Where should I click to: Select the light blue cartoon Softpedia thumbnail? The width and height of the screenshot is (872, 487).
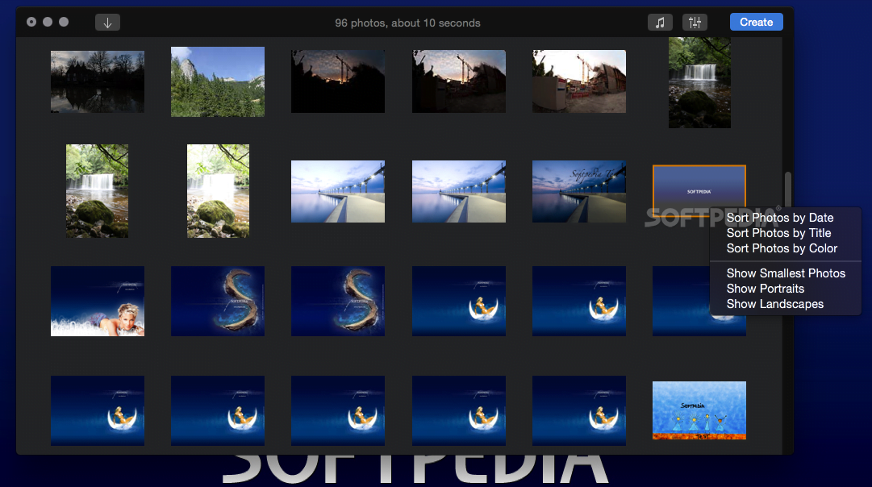pos(699,410)
